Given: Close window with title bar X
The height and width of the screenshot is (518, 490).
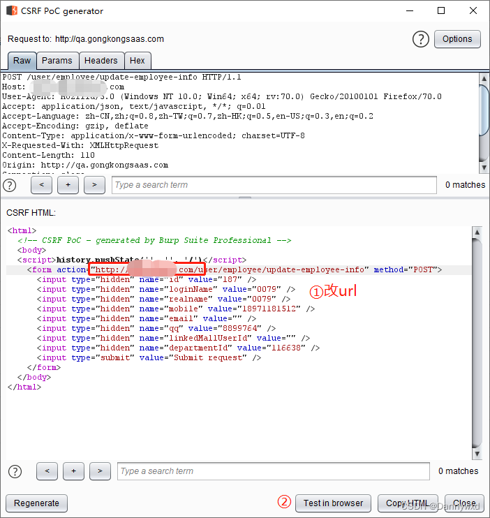Looking at the screenshot, I should point(473,10).
